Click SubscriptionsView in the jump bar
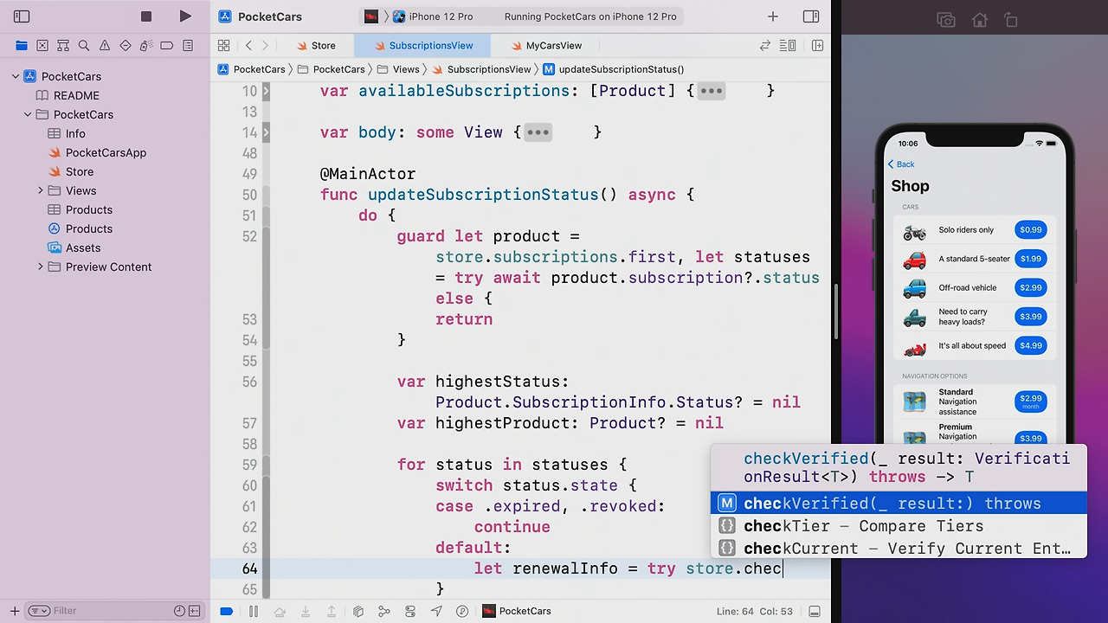Screen dimensions: 1108x623 pos(481,69)
